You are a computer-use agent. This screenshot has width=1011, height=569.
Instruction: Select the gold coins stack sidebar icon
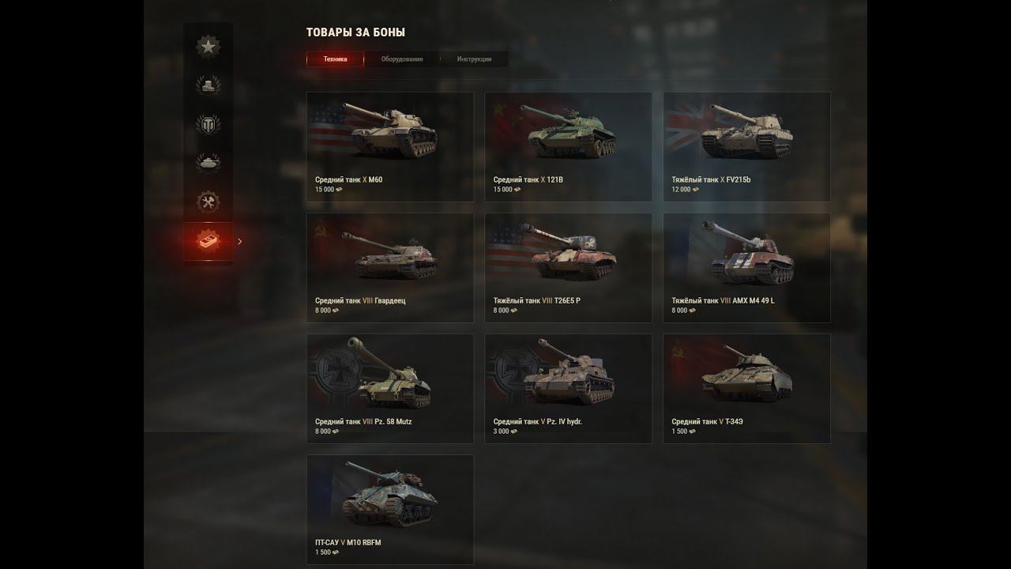[x=208, y=85]
